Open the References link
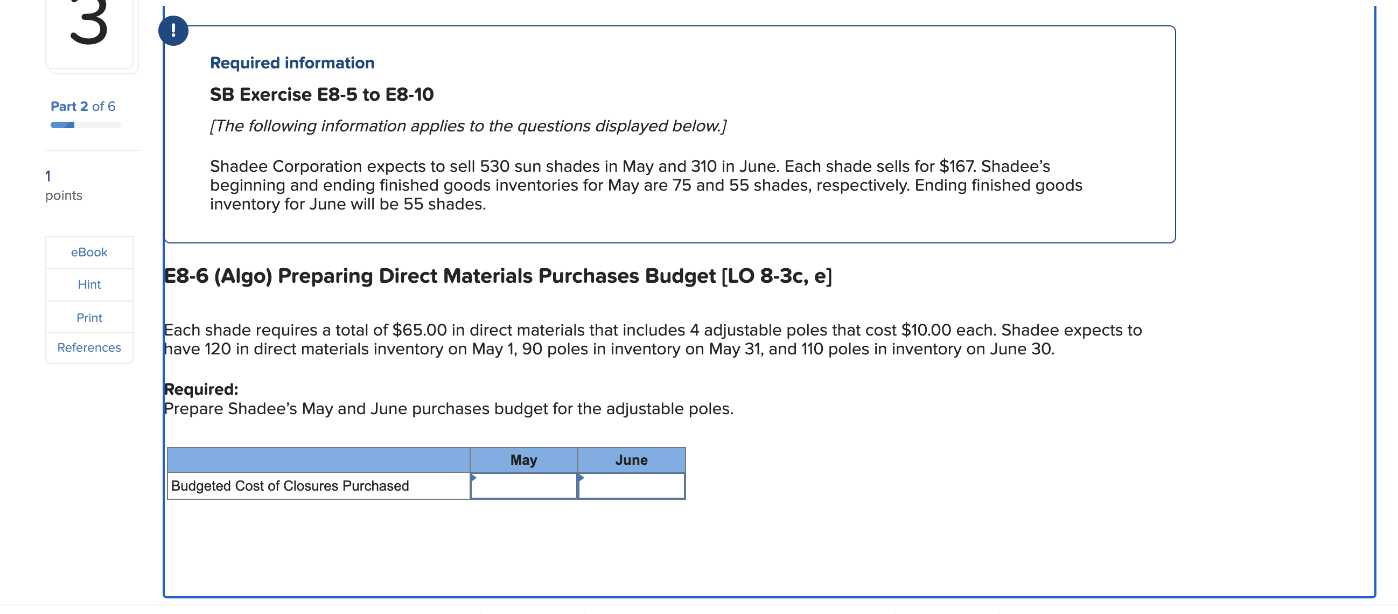The height and width of the screenshot is (614, 1398). coord(88,347)
